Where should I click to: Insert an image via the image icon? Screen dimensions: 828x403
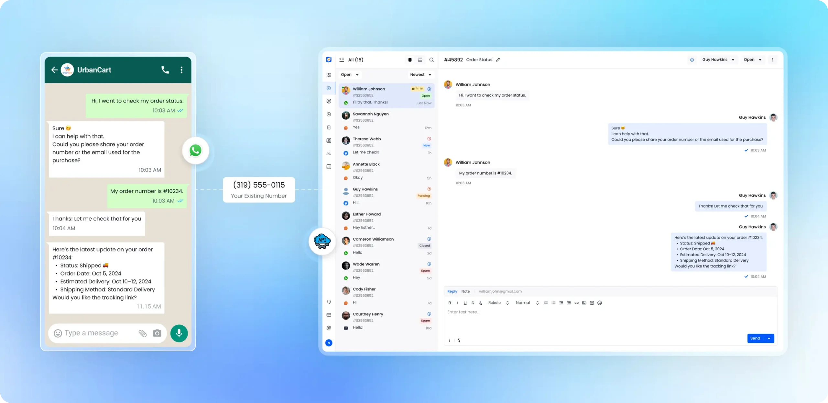[x=584, y=303]
